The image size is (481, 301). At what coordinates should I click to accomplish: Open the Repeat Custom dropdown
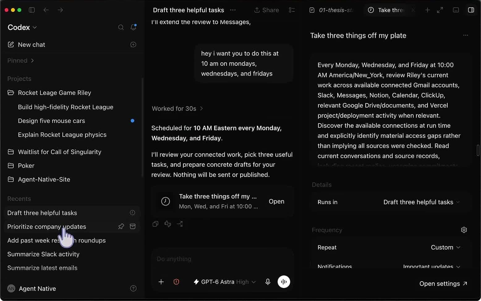[445, 248]
